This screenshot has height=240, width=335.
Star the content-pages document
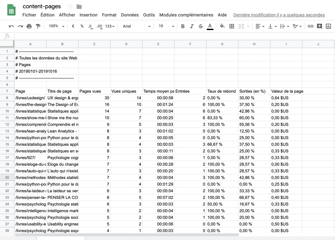[x=70, y=7]
